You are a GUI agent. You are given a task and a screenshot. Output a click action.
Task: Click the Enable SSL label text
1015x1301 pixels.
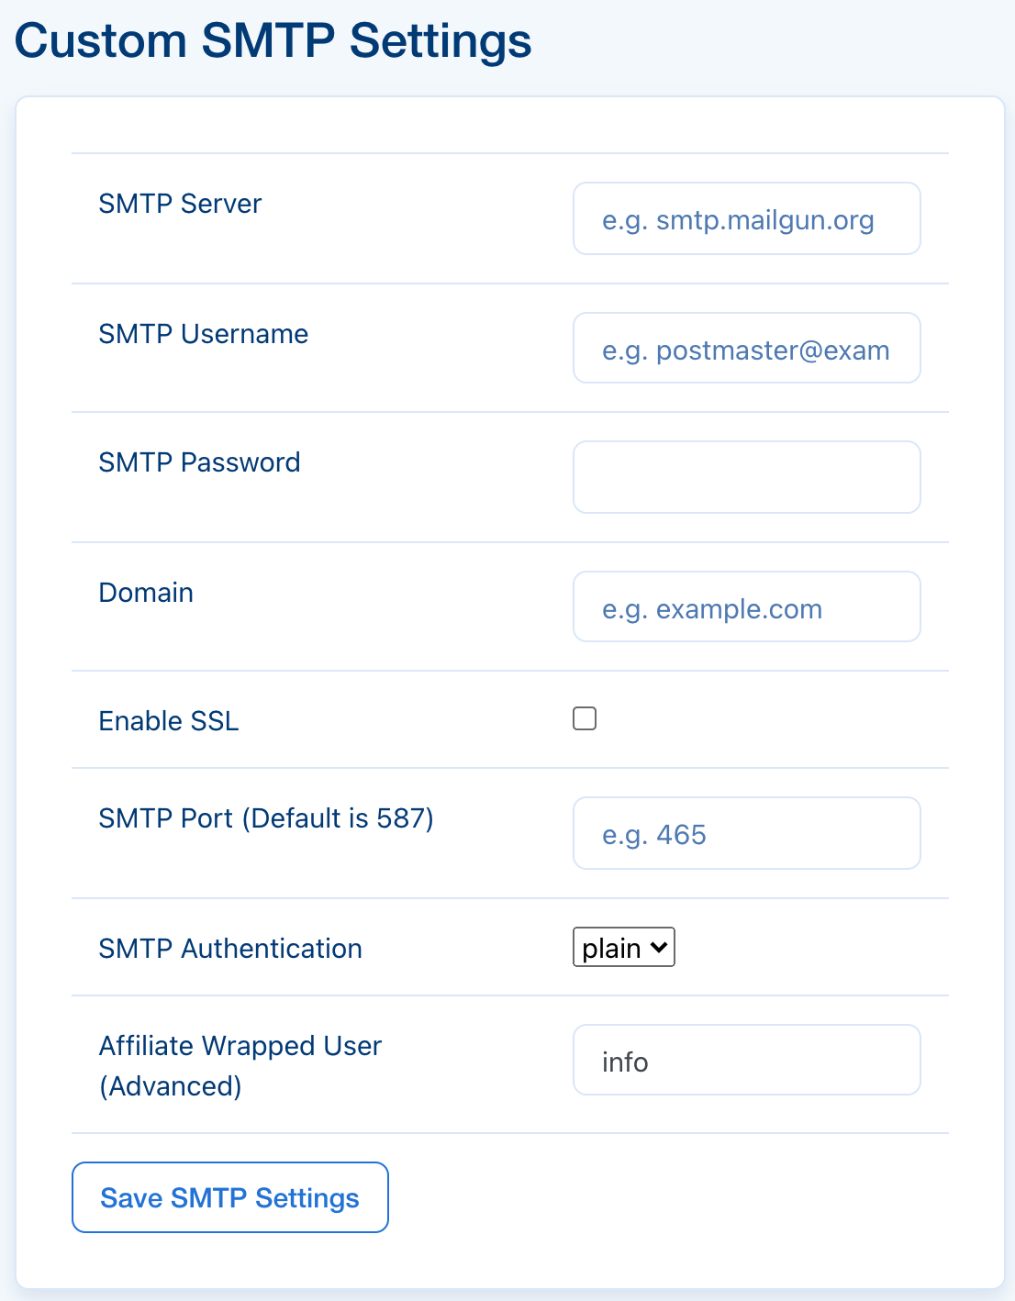click(x=168, y=721)
